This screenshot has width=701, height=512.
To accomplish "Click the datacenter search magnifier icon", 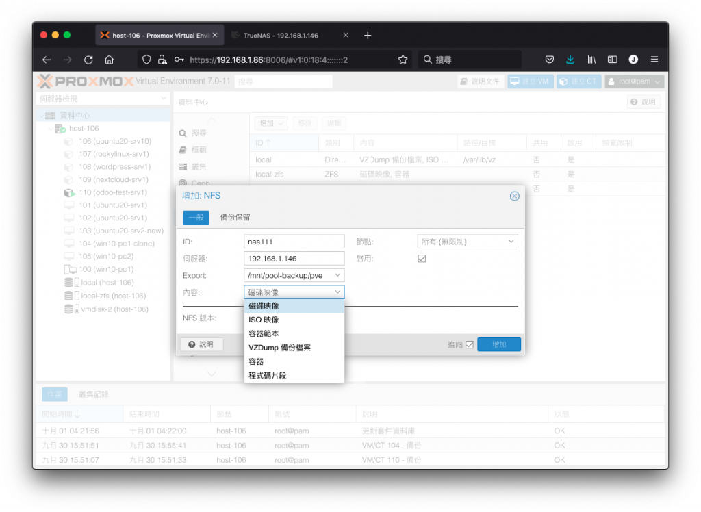I will click(183, 133).
